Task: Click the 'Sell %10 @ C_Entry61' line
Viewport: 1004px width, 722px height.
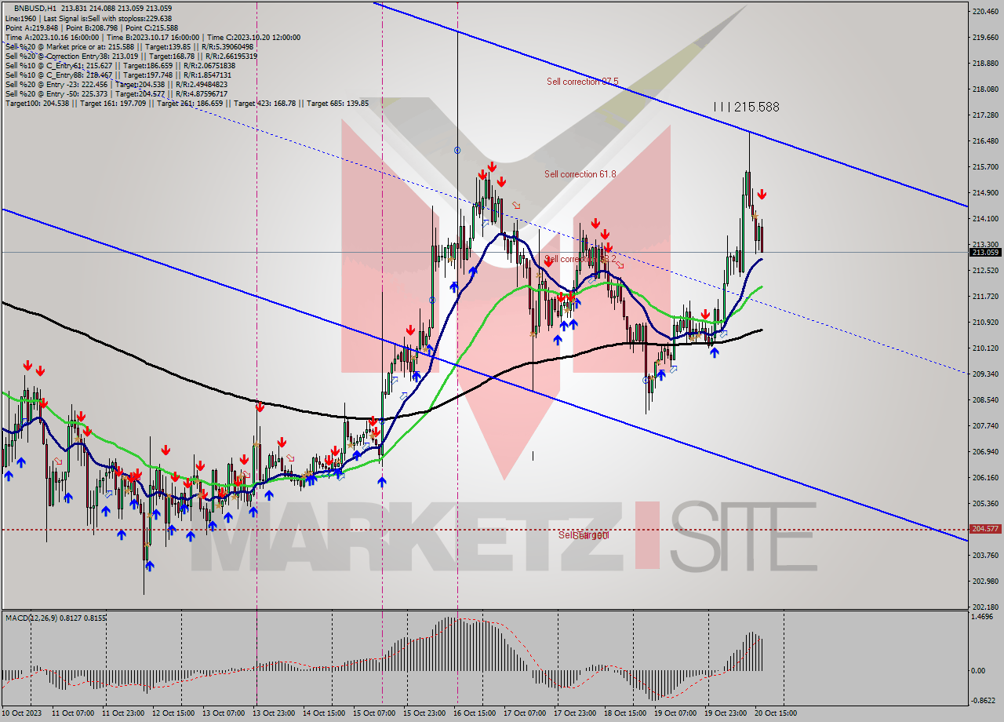Action: pos(120,66)
